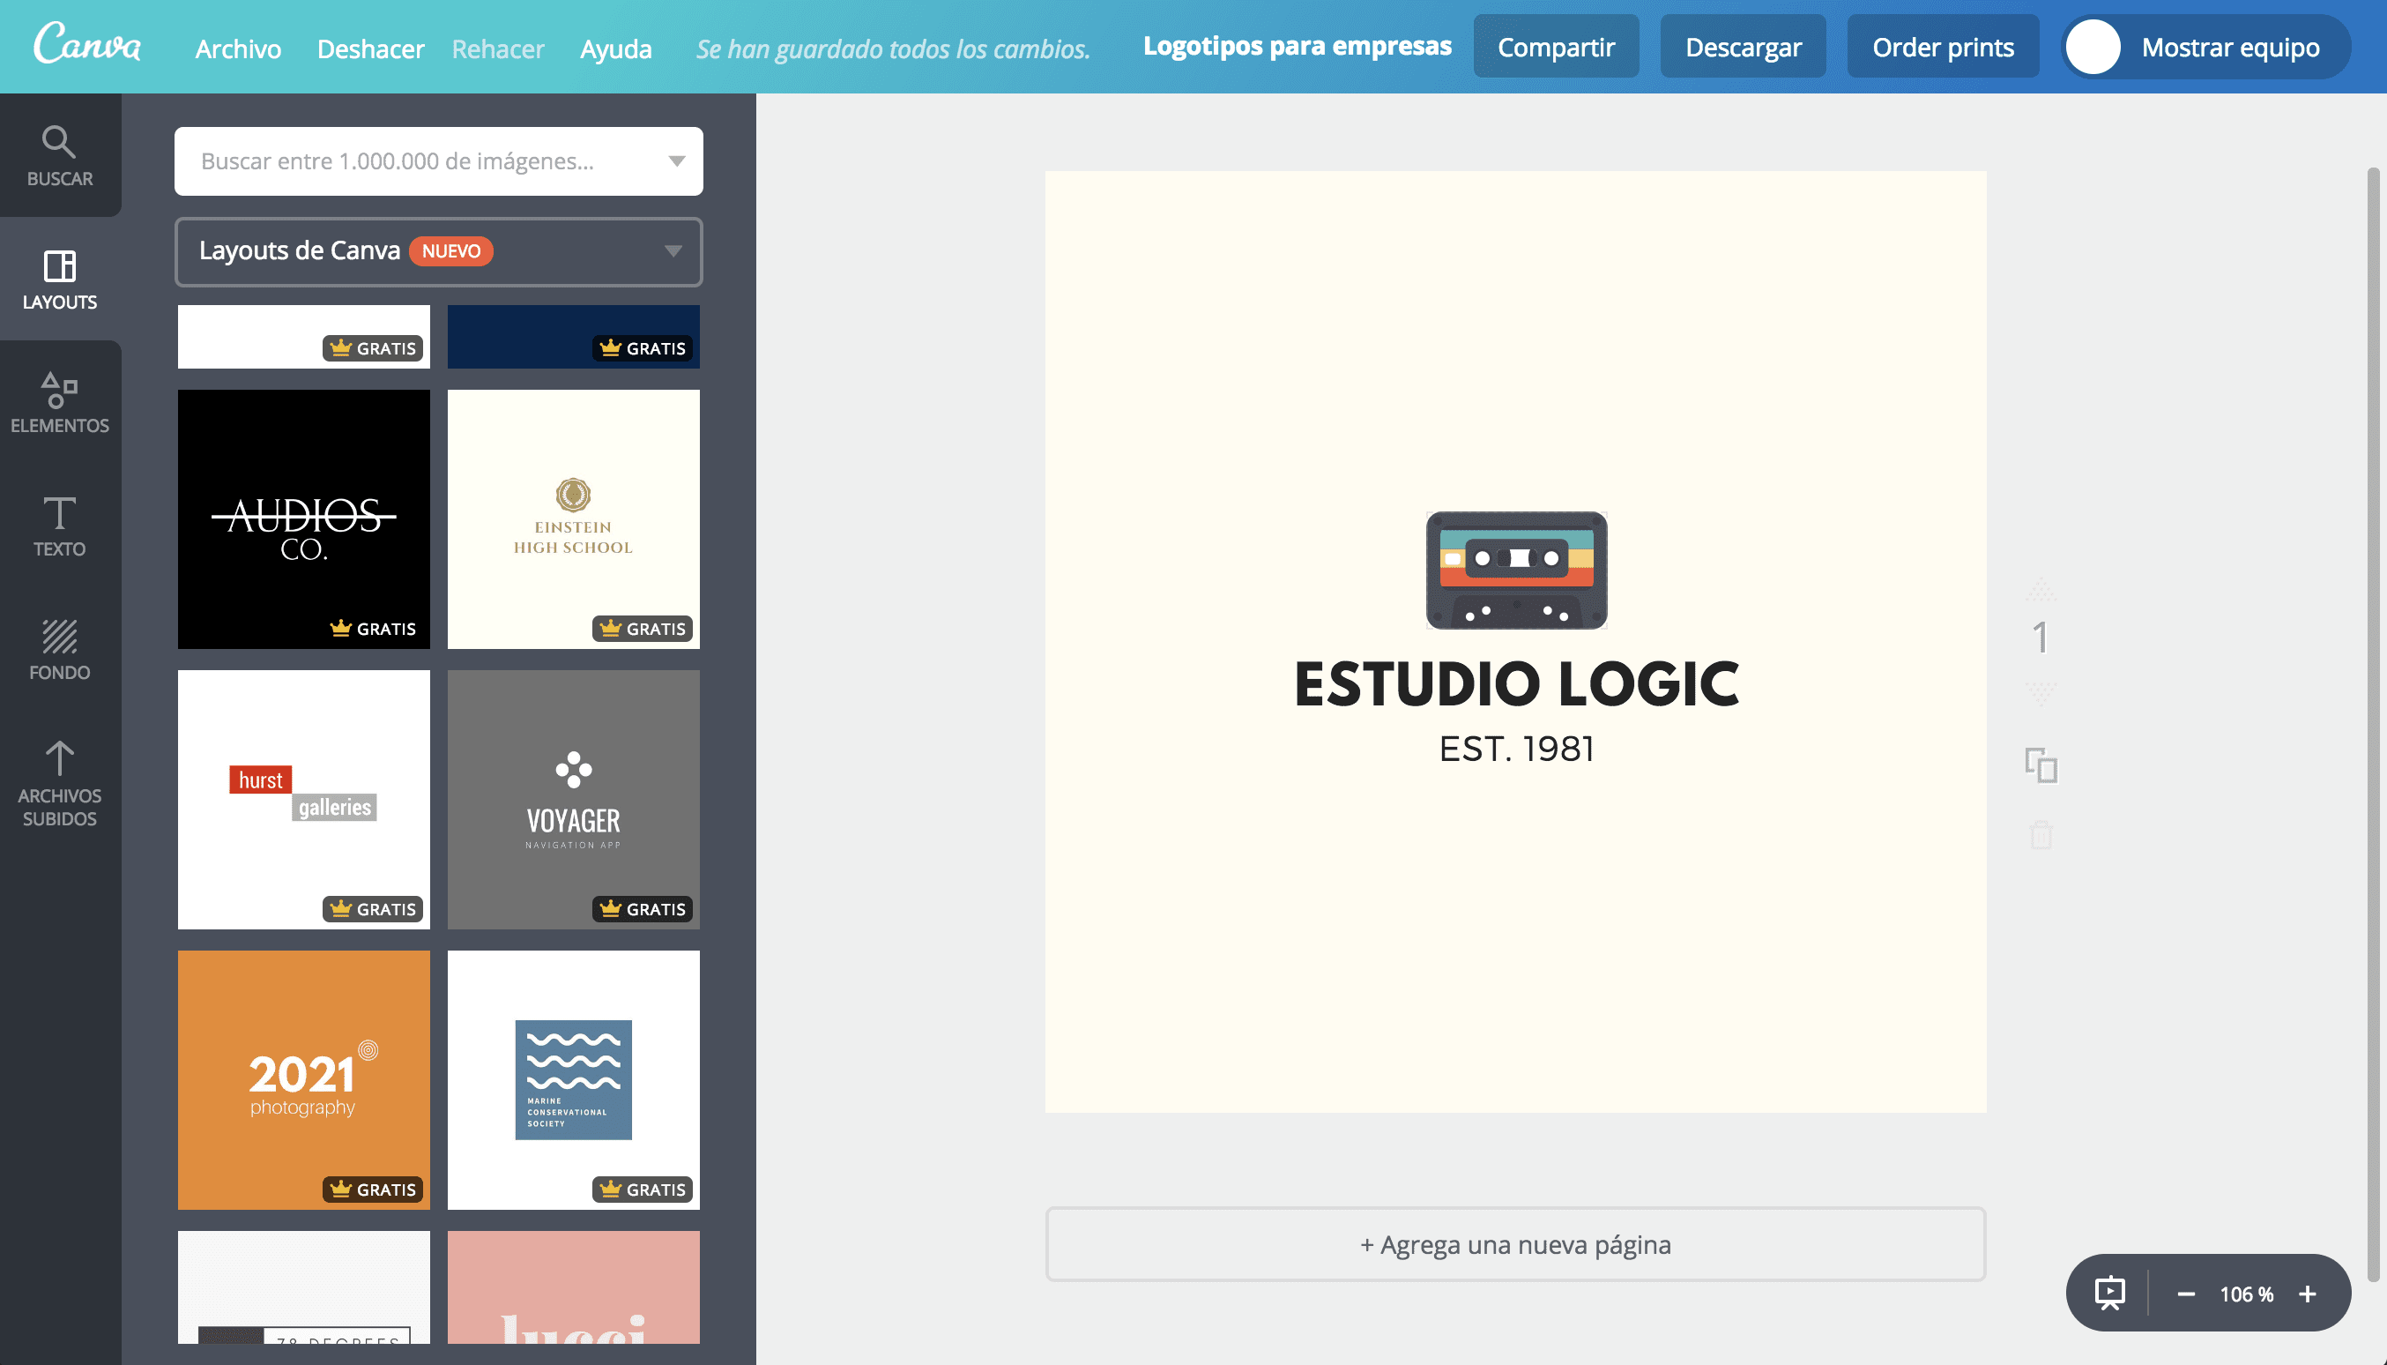Click the Canva logo
Screen dimensions: 2387x1365
point(87,44)
